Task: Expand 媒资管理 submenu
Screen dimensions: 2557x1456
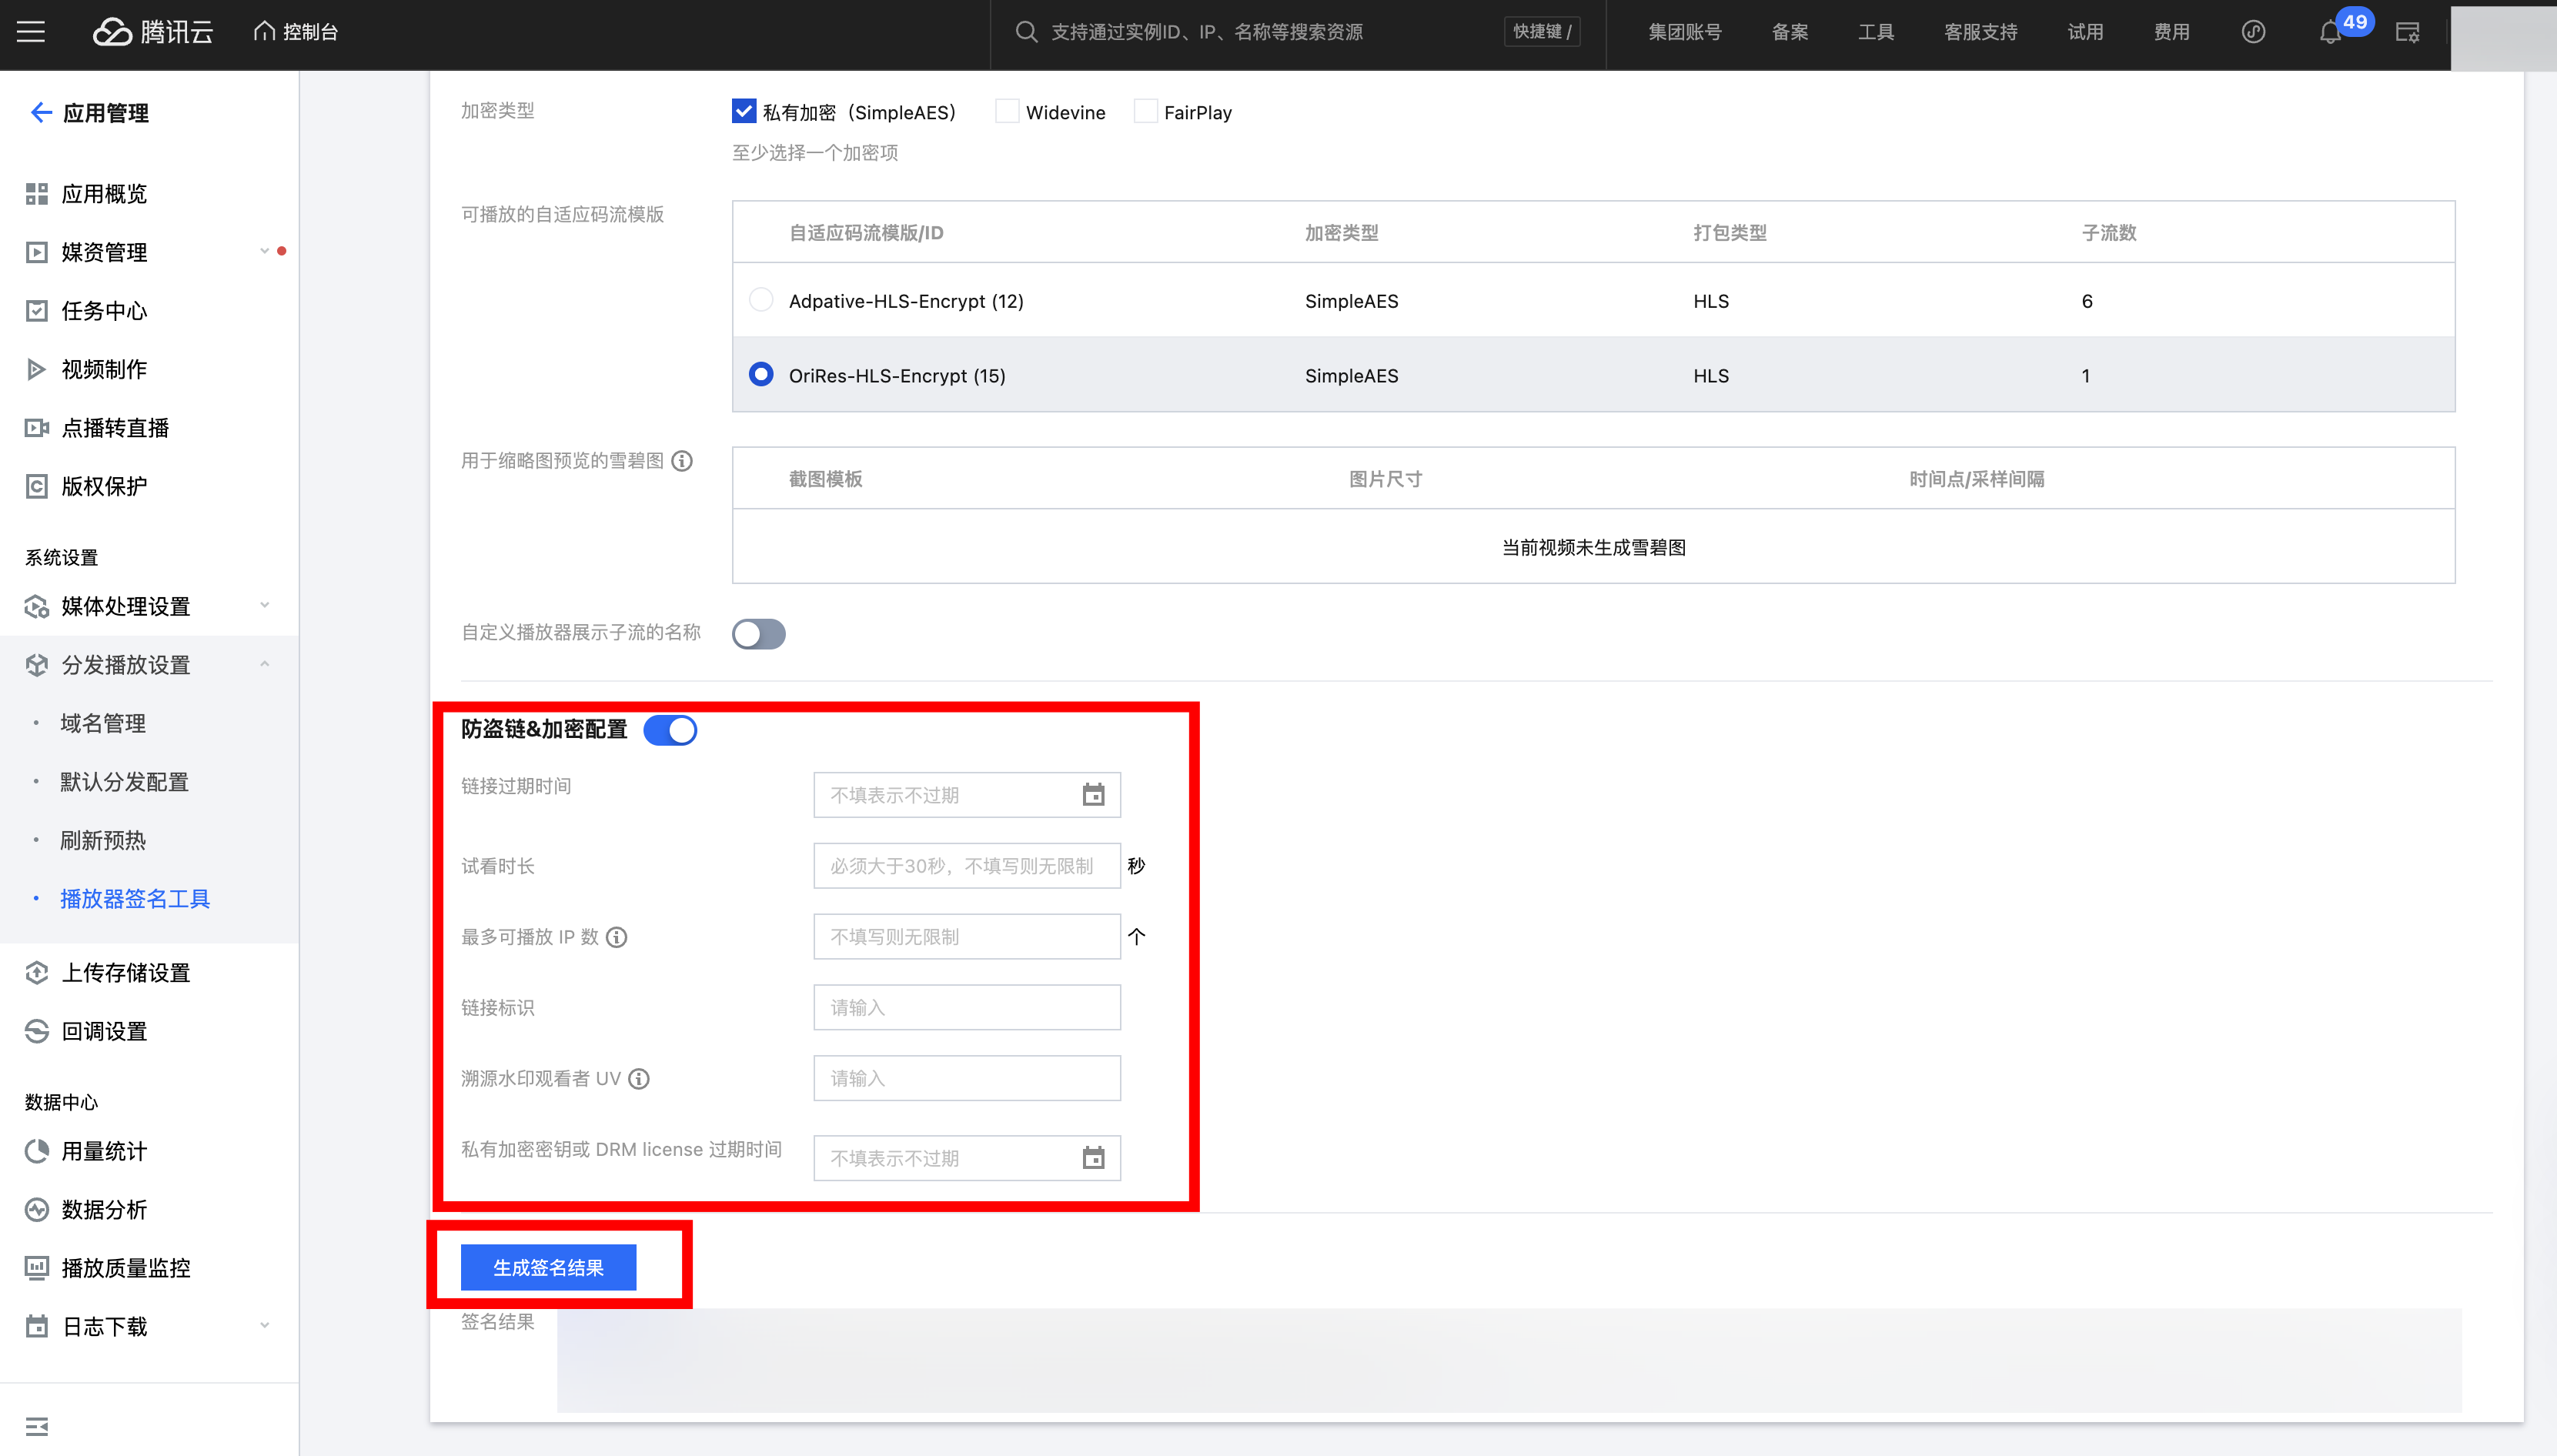Action: [265, 251]
